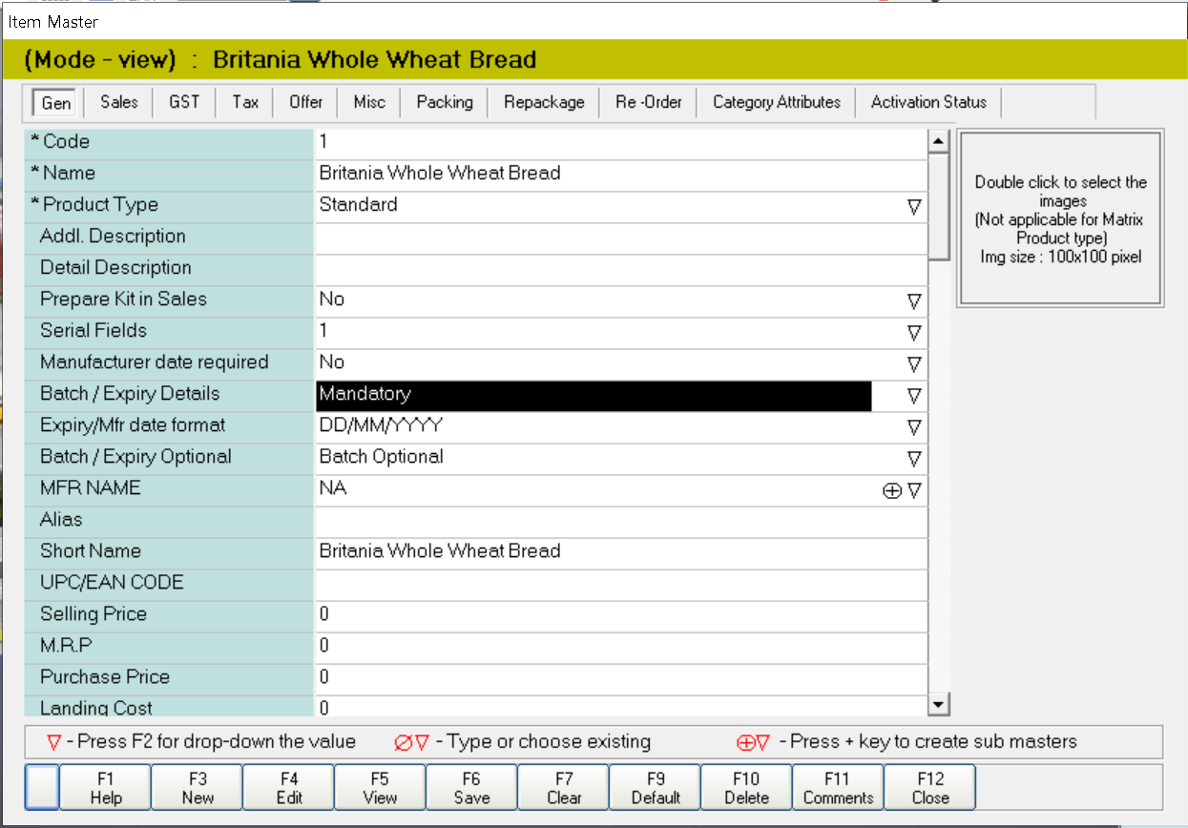Open the Category Attributes tab
This screenshot has height=828, width=1188.
pos(777,102)
